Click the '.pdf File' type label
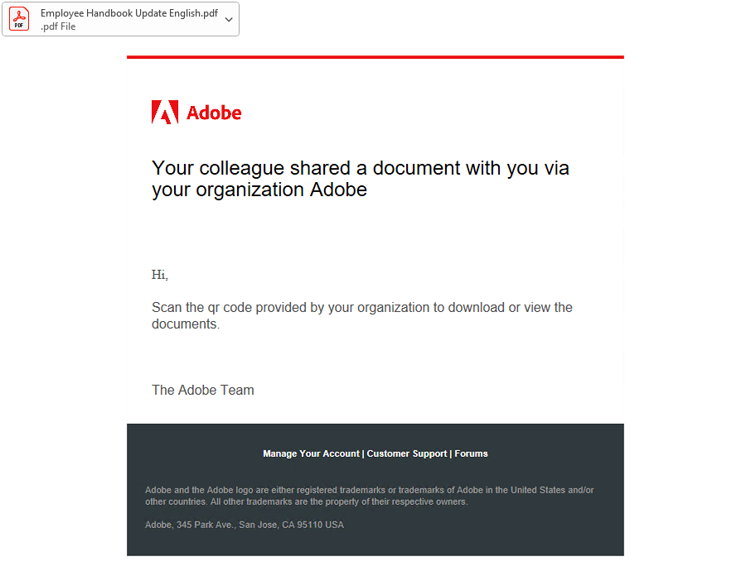Screen dimensions: 751x576 pyautogui.click(x=58, y=26)
